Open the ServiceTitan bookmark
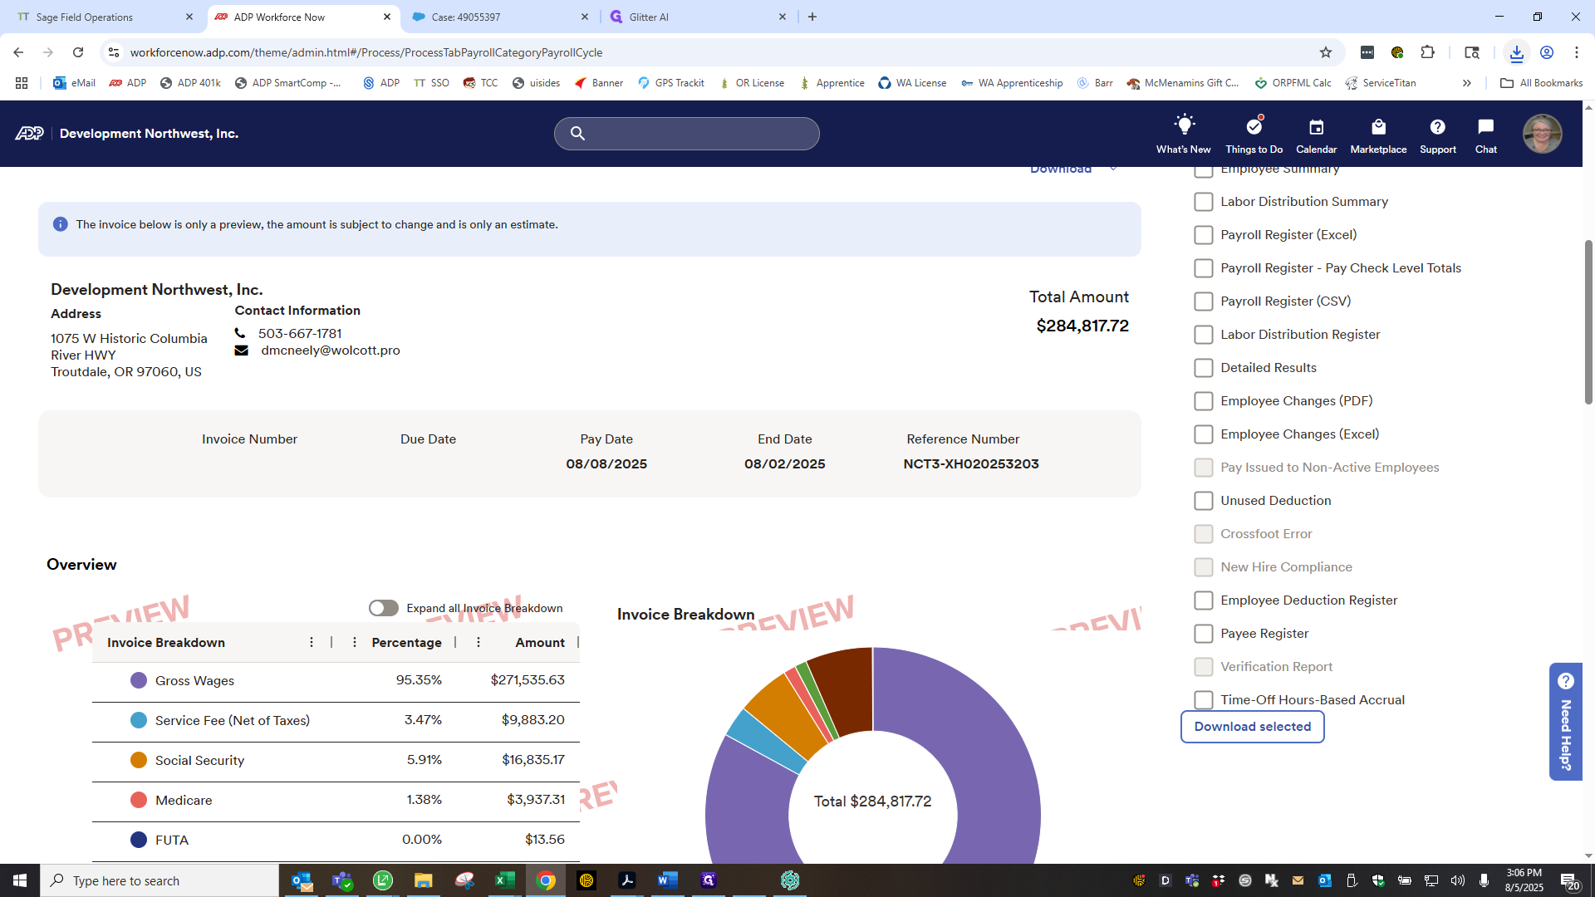1595x897 pixels. tap(1381, 83)
